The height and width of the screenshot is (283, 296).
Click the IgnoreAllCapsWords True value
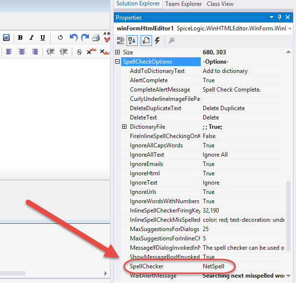243,145
